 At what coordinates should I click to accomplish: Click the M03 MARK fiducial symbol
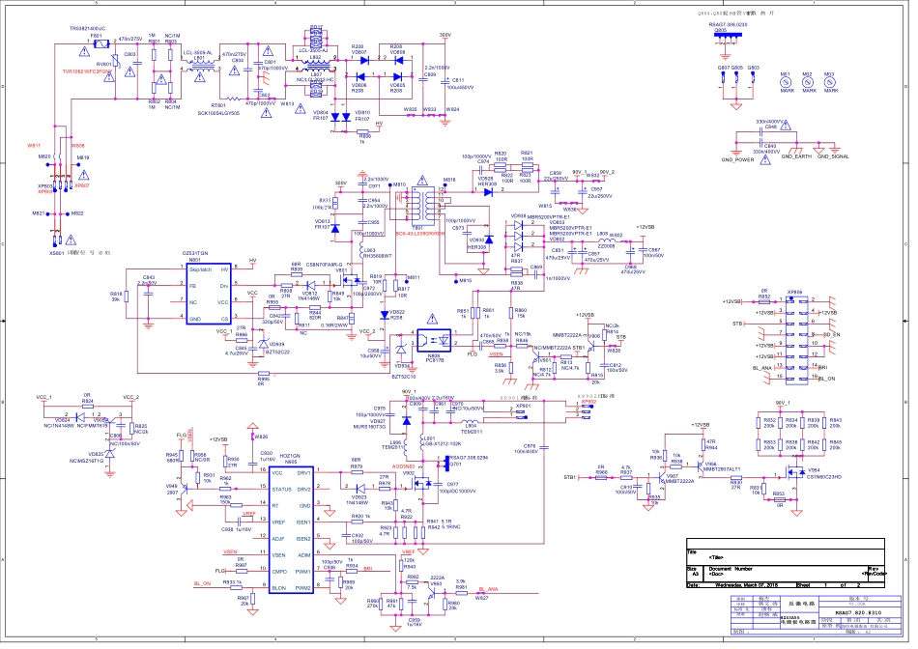pos(829,83)
